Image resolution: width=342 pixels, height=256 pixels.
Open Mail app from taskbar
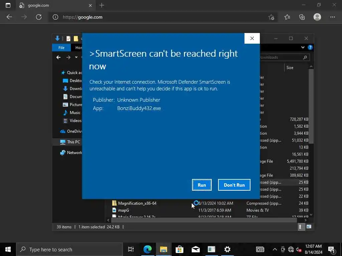(x=195, y=249)
